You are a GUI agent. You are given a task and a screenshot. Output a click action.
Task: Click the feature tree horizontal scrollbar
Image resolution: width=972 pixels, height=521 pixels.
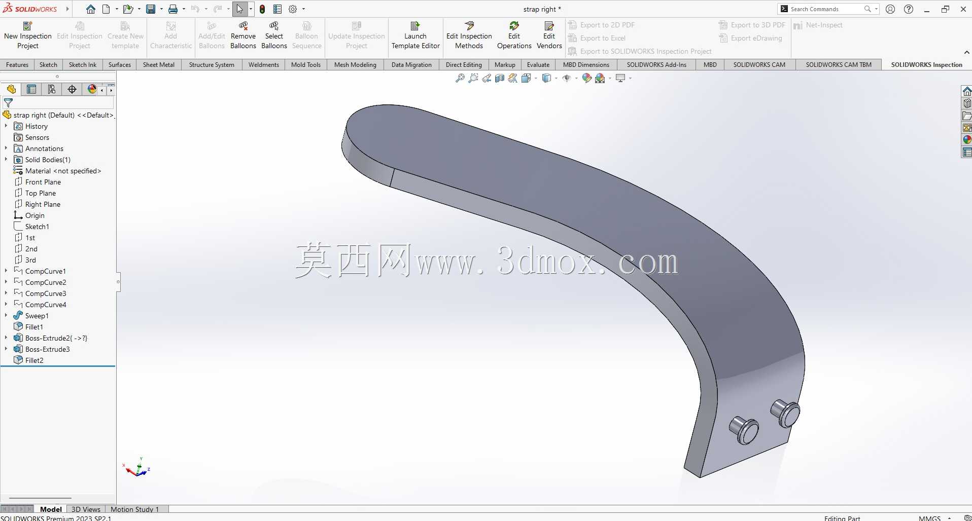pyautogui.click(x=40, y=498)
